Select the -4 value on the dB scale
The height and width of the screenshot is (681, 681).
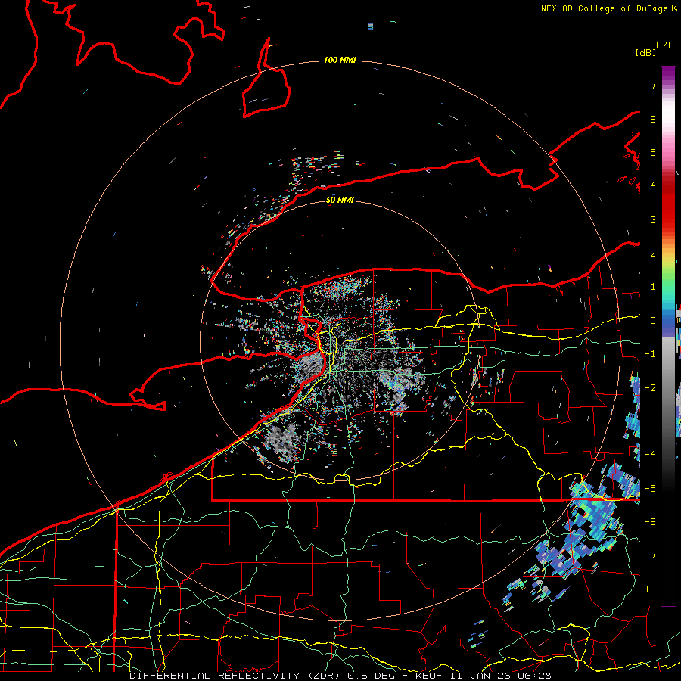[x=650, y=455]
